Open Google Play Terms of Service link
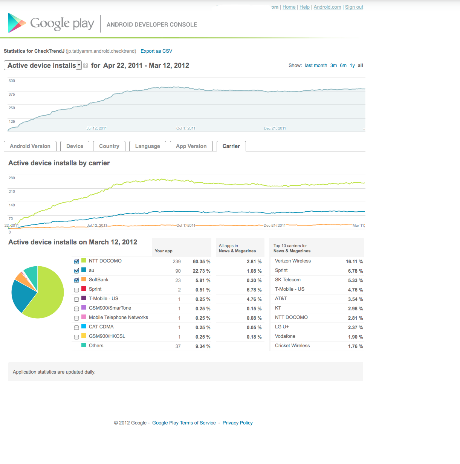The image size is (460, 464). point(184,423)
